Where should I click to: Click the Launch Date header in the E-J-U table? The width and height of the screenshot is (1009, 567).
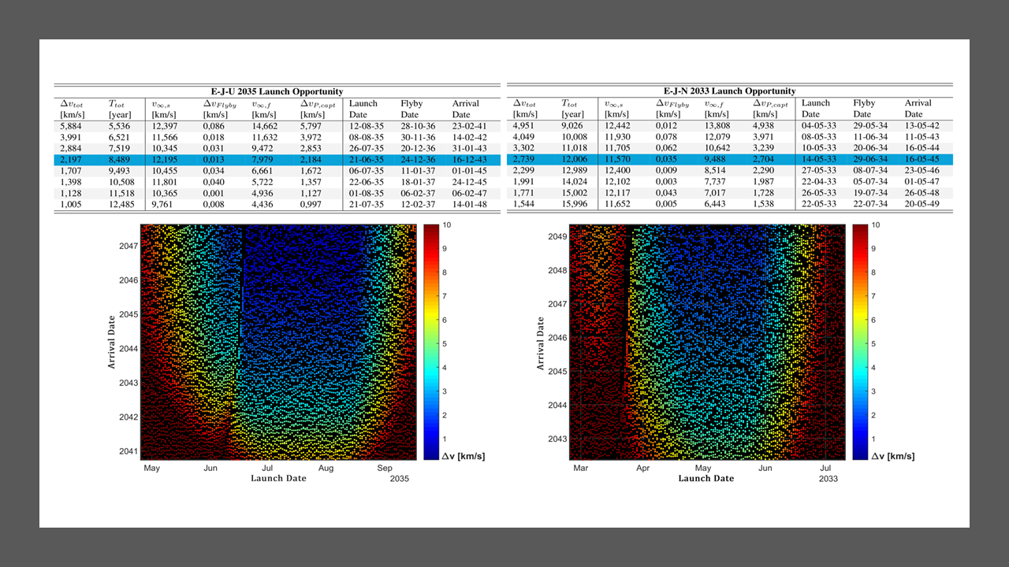(x=363, y=109)
